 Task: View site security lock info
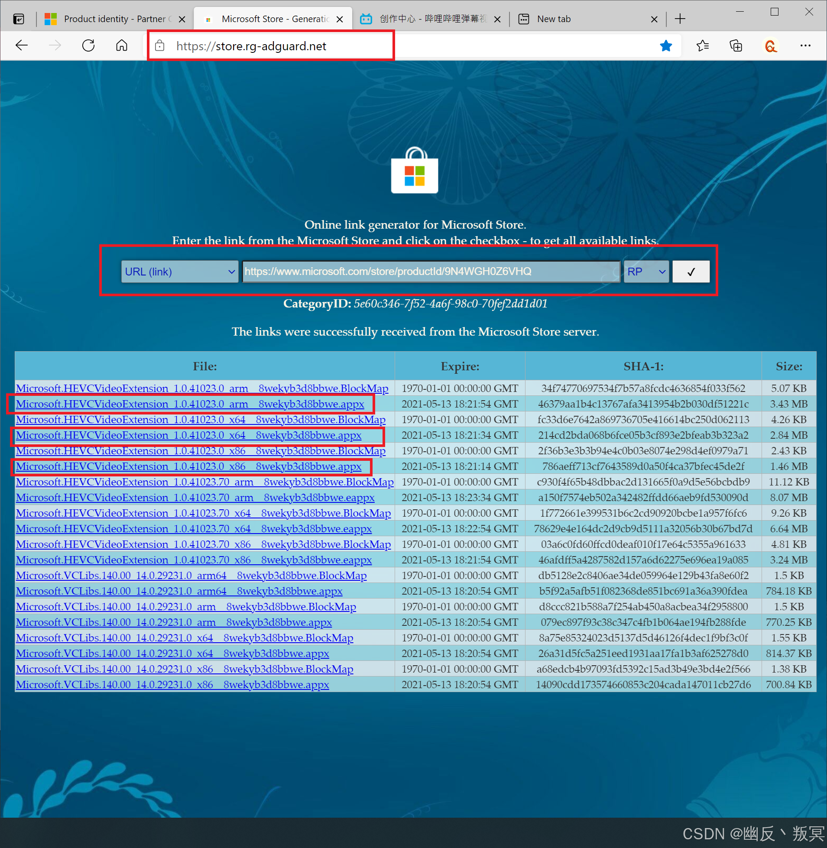tap(160, 45)
